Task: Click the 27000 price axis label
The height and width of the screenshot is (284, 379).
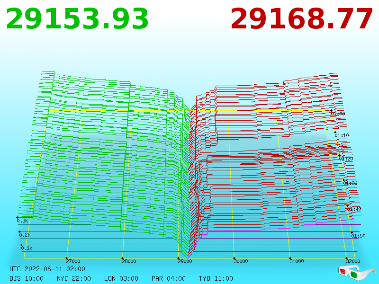Action: coord(73,261)
